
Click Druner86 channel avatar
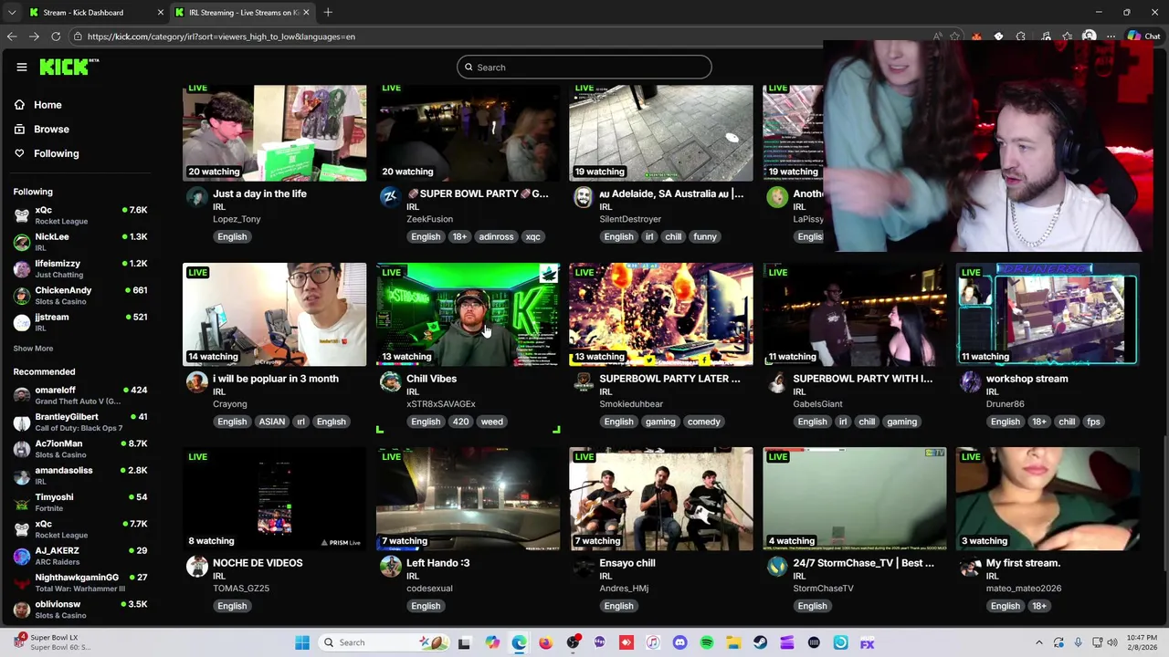pyautogui.click(x=970, y=381)
